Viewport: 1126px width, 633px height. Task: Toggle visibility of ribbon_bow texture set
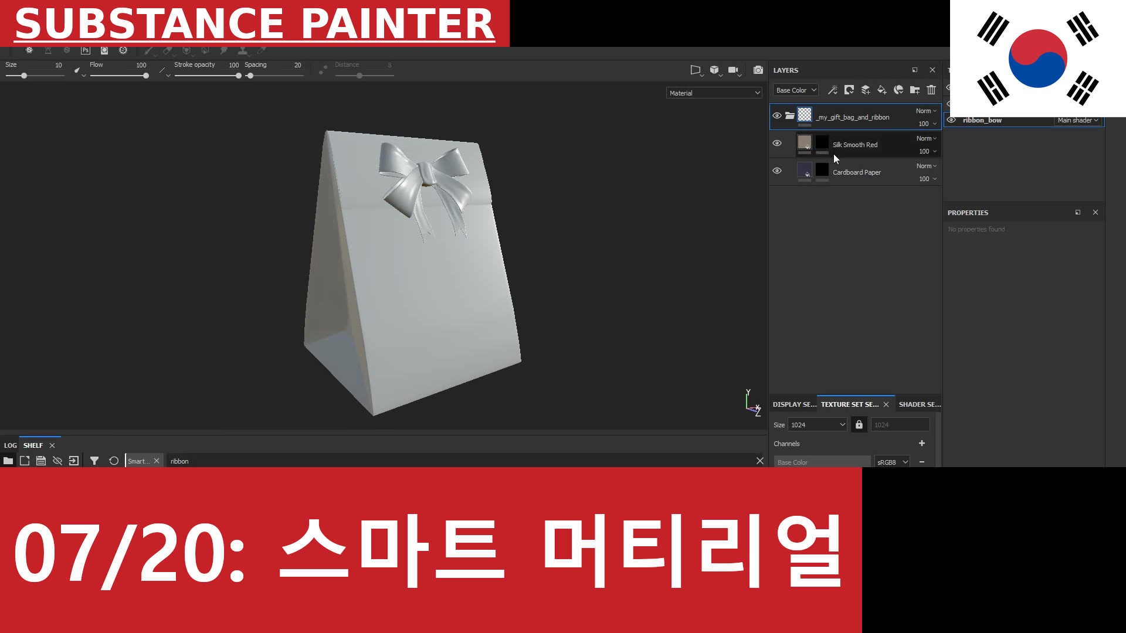pos(952,120)
